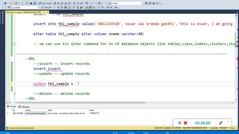
Task: Click the split editor handle at top right
Action: click(x=236, y=16)
